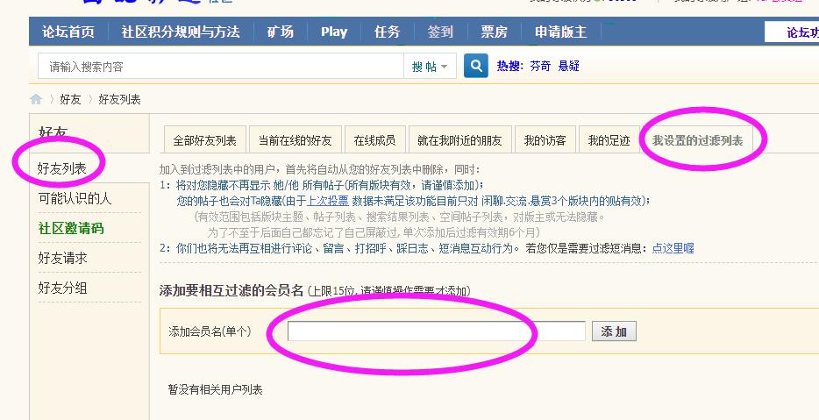Viewport: 819px width, 420px height.
Task: Focus the 请输入搜索内容 search box
Action: point(220,67)
